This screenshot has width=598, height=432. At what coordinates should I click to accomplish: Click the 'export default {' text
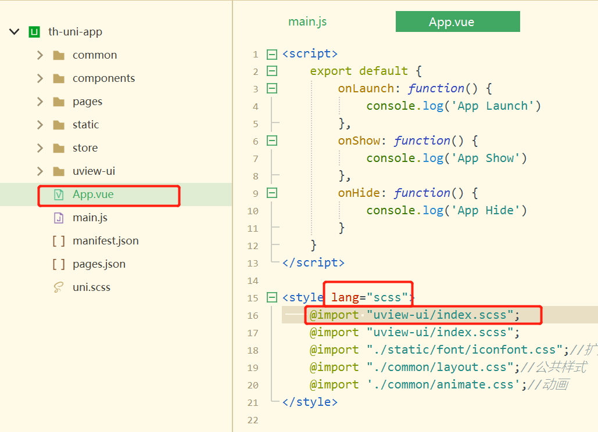(366, 71)
